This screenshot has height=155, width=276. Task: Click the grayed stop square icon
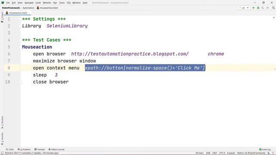267,8
